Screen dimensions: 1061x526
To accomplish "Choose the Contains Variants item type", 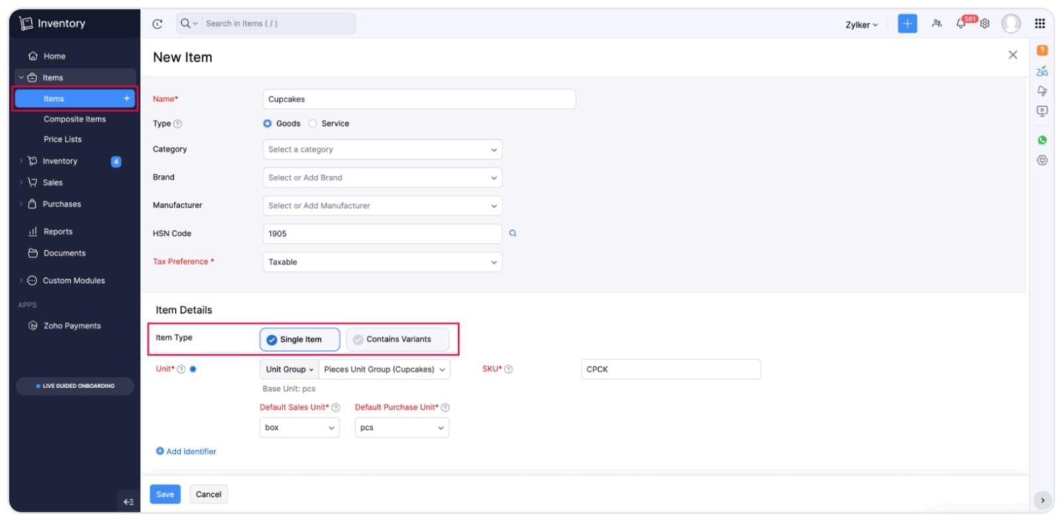I will [x=397, y=340].
